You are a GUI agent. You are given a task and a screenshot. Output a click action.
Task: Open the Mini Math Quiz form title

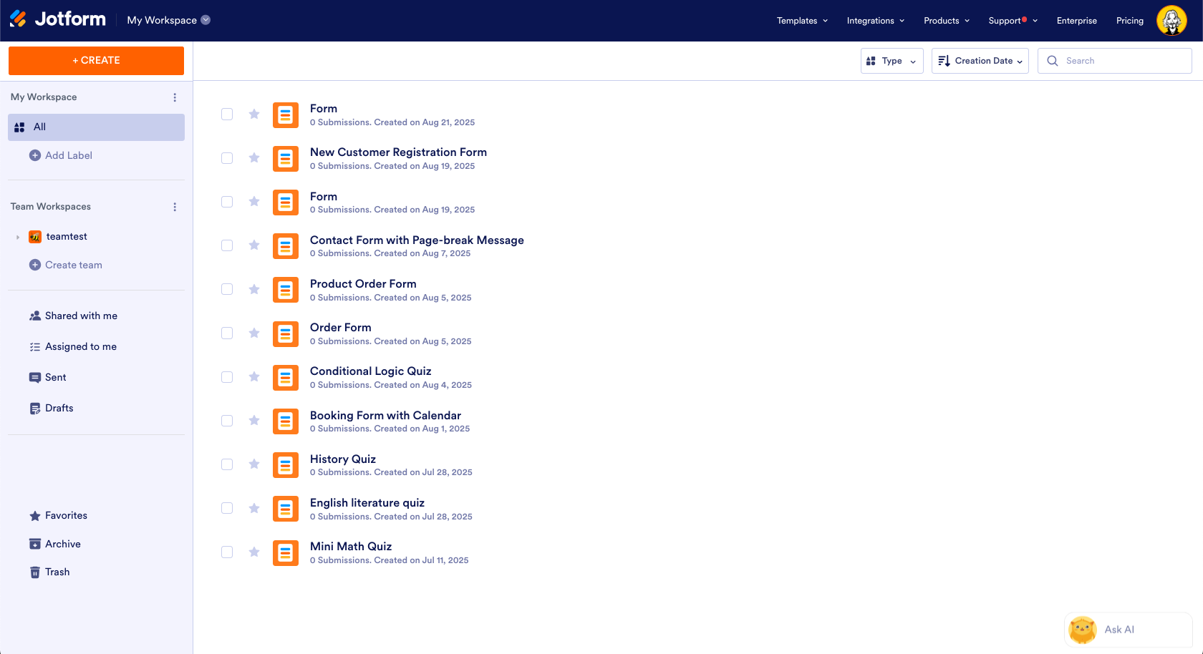coord(351,547)
